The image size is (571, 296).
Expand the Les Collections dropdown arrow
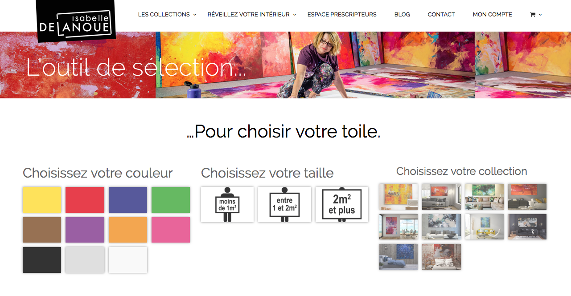(x=195, y=15)
